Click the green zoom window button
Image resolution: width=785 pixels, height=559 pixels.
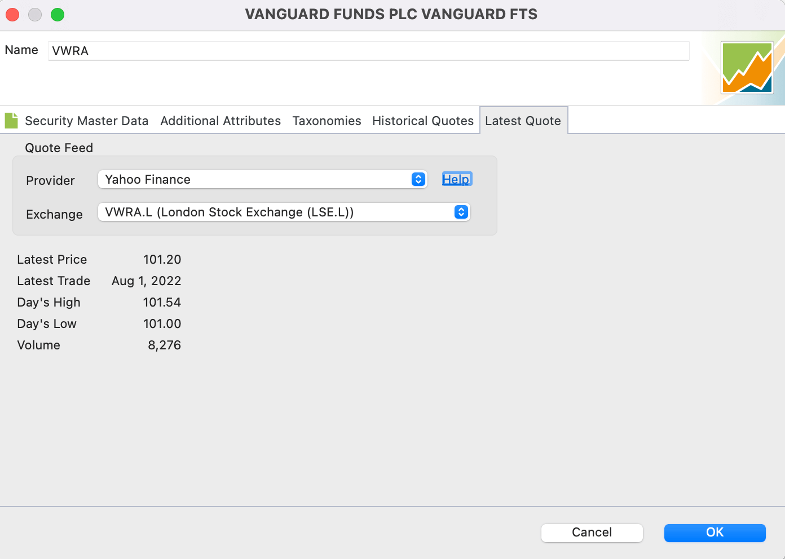[x=58, y=15]
